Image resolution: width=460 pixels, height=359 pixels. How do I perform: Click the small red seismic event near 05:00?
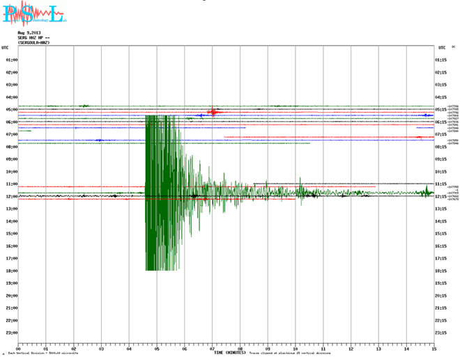coord(213,111)
